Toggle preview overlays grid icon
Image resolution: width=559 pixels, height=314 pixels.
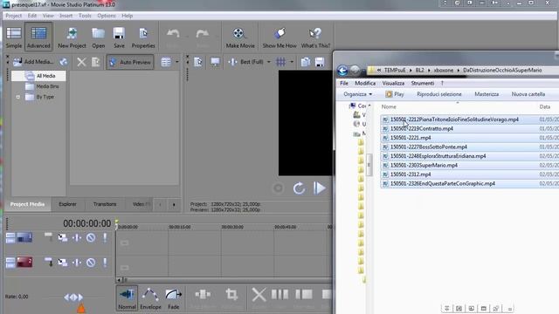tap(281, 62)
